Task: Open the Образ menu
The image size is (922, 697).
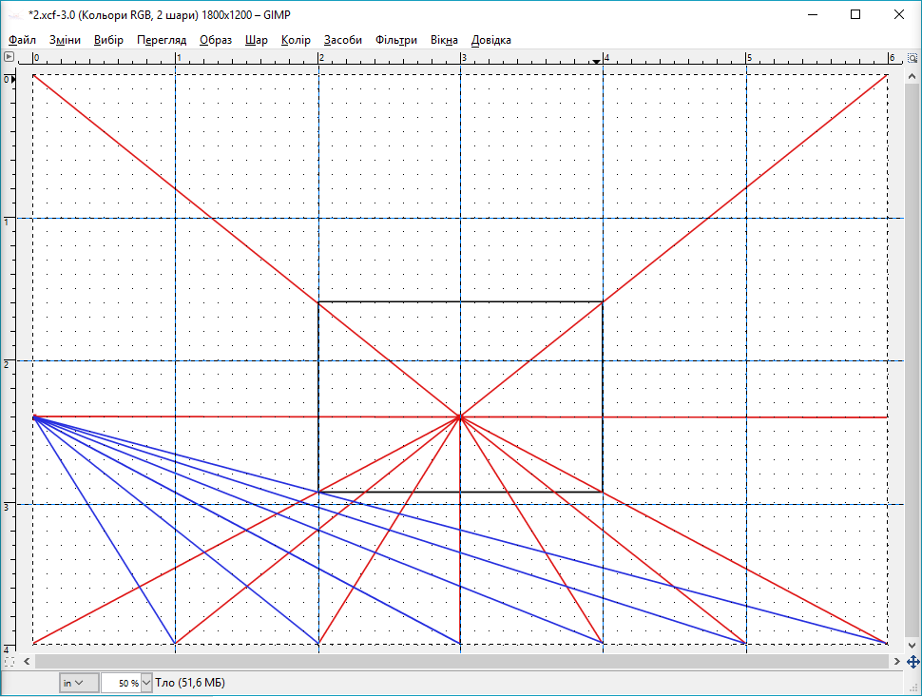Action: click(216, 40)
